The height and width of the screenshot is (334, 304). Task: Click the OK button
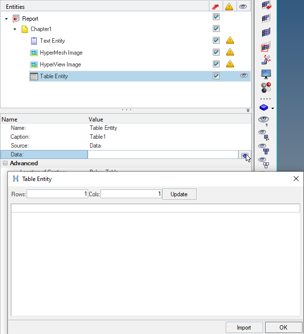click(x=283, y=328)
